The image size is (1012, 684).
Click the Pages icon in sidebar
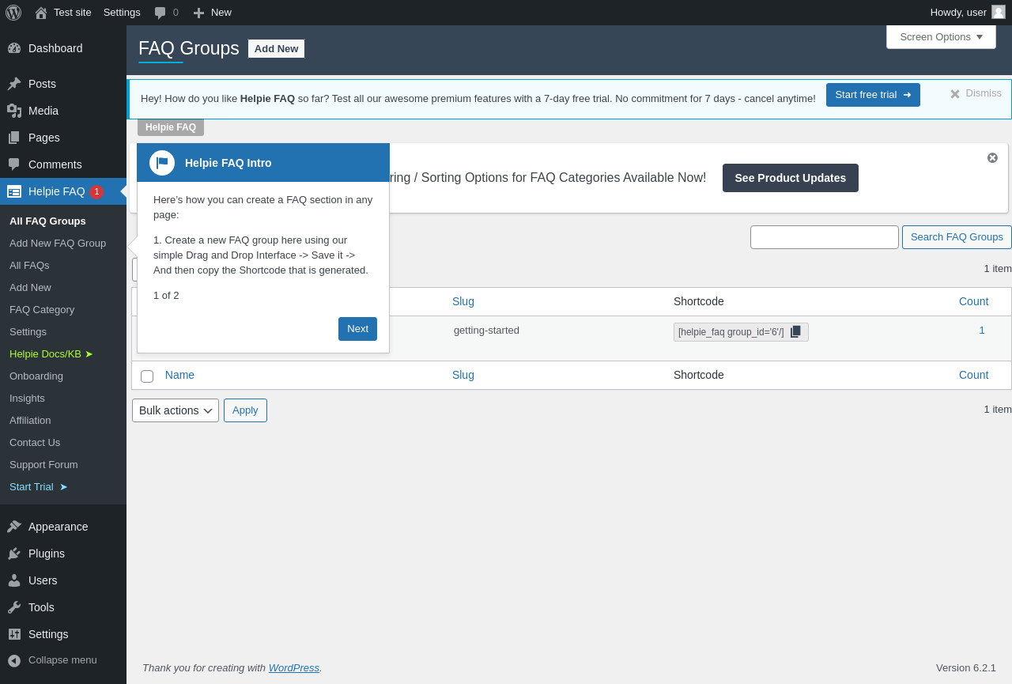(14, 138)
